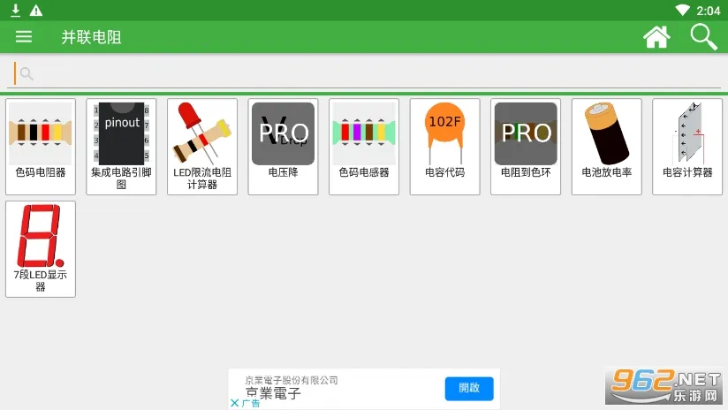728x410 pixels.
Task: Open the 电容计算器 capacitor calculator
Action: point(687,146)
